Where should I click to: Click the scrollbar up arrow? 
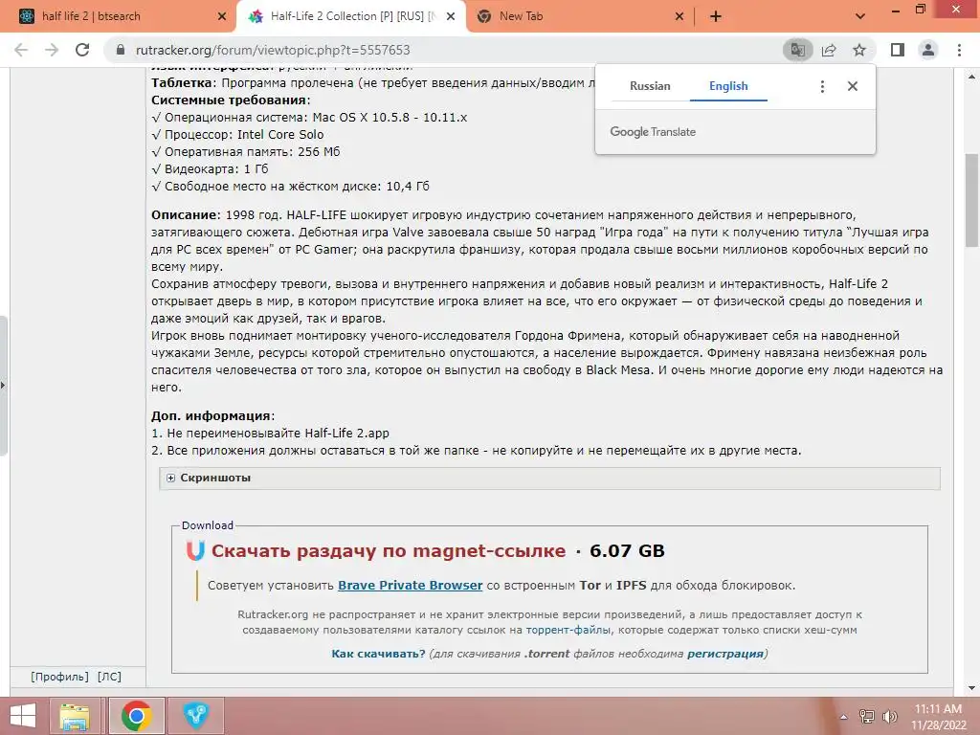(x=972, y=77)
